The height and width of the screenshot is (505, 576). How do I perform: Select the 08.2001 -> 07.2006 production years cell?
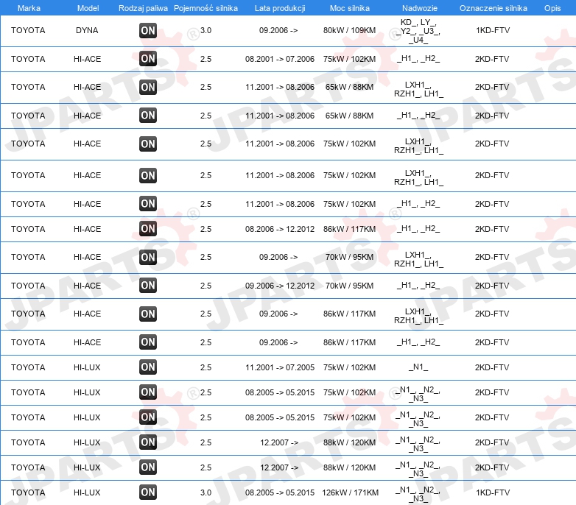click(280, 59)
